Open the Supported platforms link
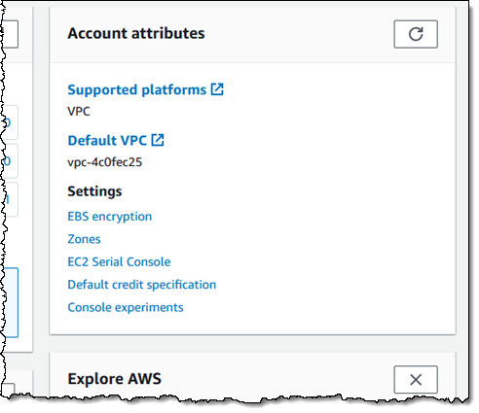479x413 pixels. [x=136, y=89]
